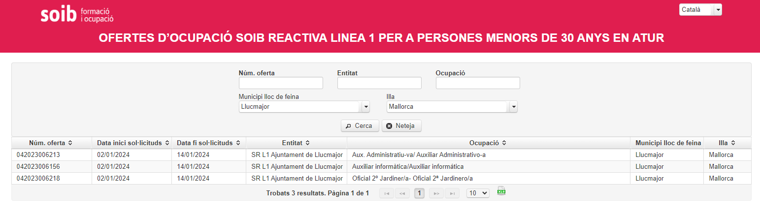The image size is (760, 218).
Task: Sort table by Illa column
Action: click(727, 143)
